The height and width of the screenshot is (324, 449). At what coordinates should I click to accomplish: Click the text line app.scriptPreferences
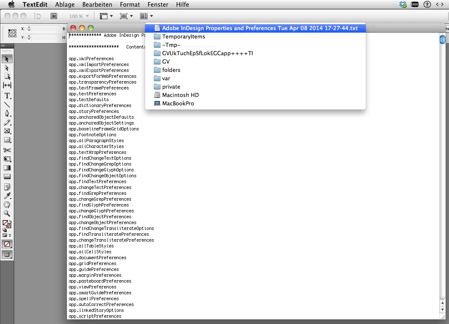[95, 316]
